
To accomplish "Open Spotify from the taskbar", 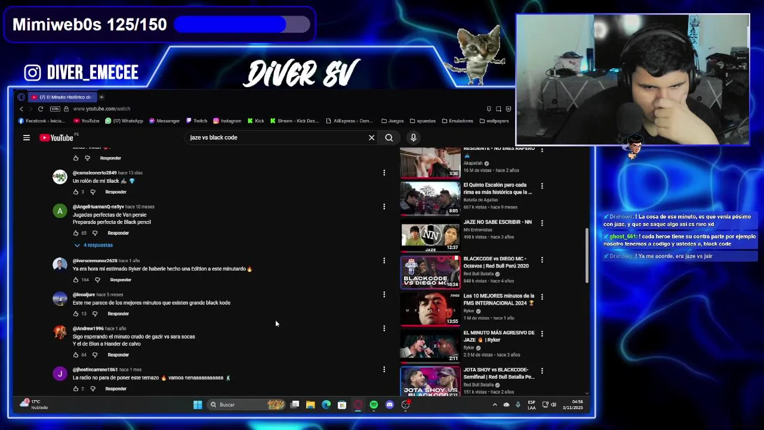I will (374, 404).
